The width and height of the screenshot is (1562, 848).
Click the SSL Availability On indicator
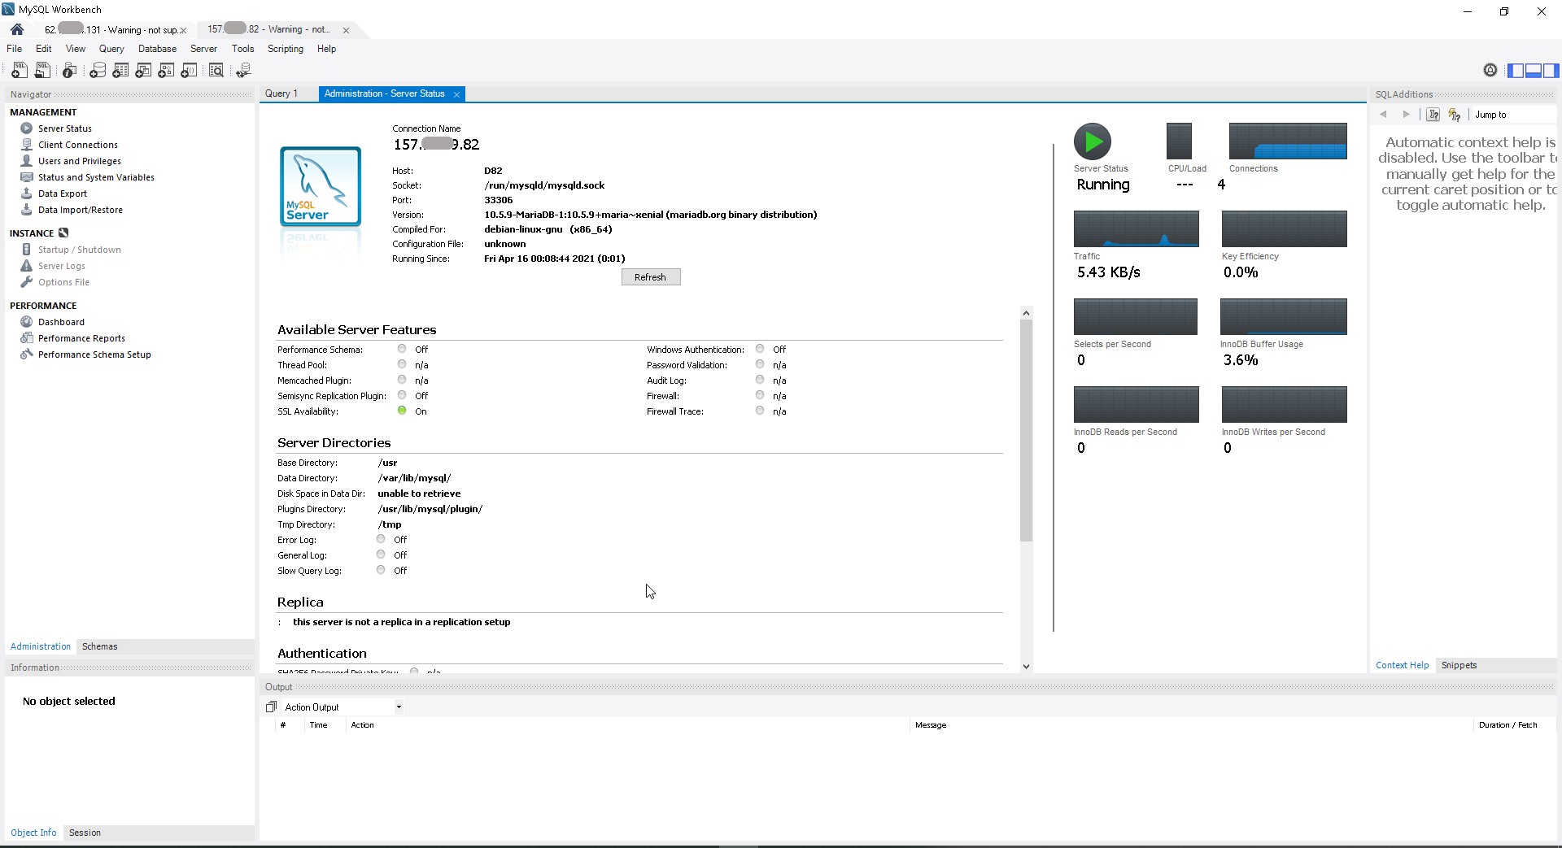[402, 411]
